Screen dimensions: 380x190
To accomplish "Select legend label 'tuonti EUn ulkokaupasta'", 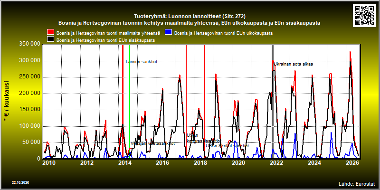I will point(223,33).
